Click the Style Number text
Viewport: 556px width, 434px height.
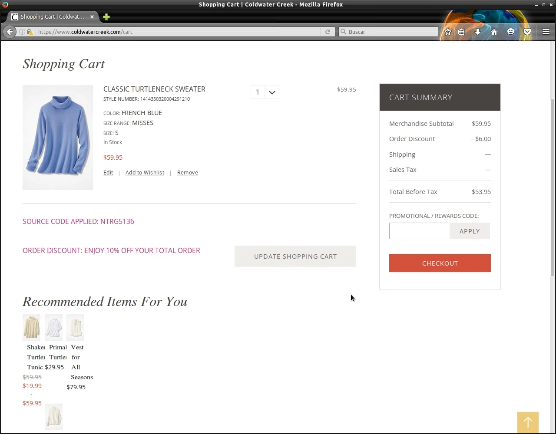[146, 99]
